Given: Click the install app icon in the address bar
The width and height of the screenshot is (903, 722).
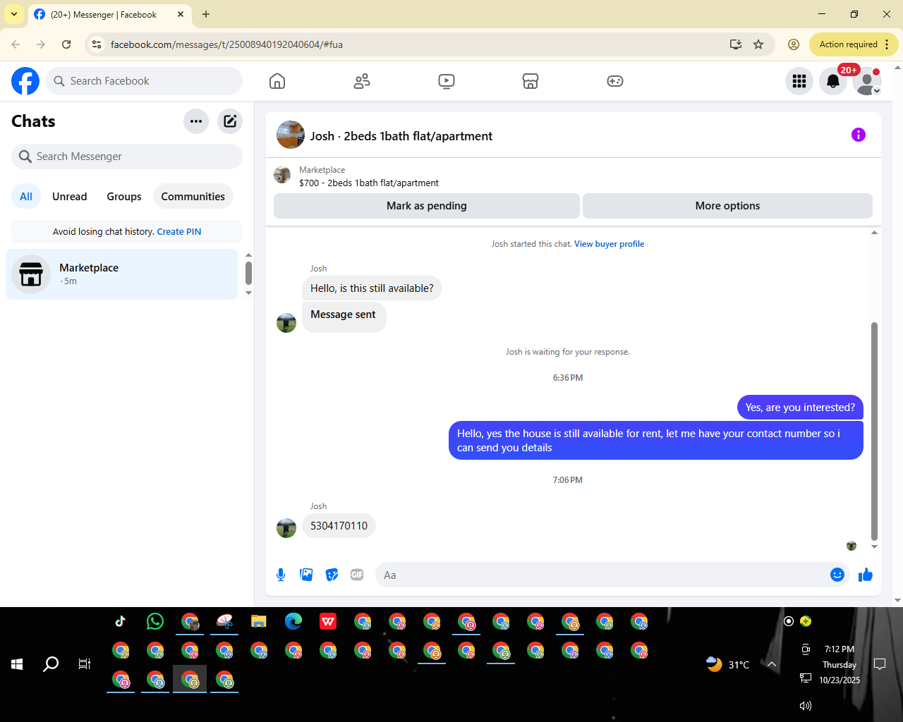Looking at the screenshot, I should point(736,44).
